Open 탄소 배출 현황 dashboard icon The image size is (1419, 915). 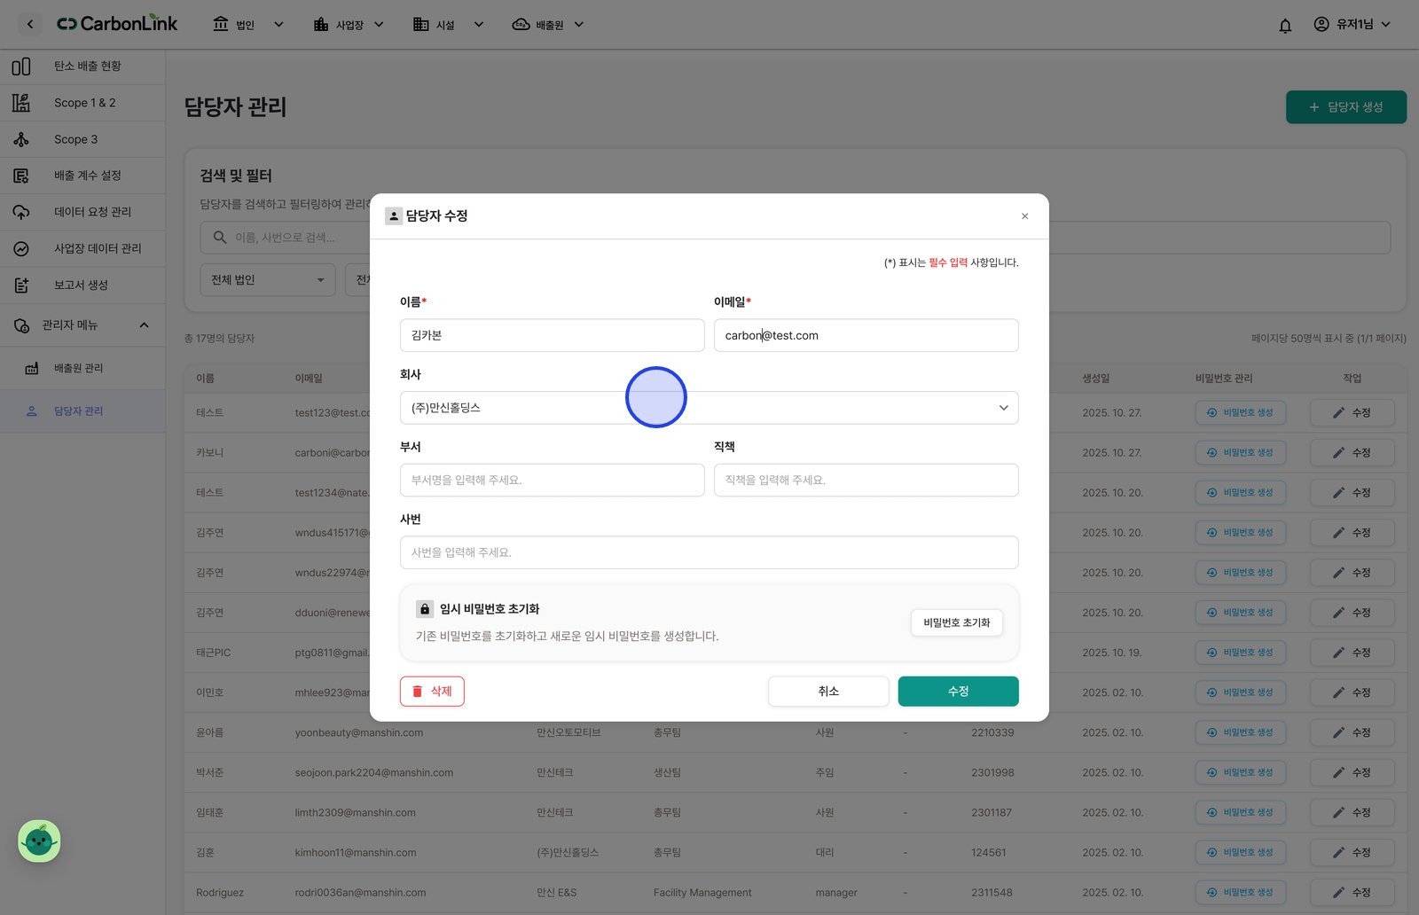(x=21, y=66)
